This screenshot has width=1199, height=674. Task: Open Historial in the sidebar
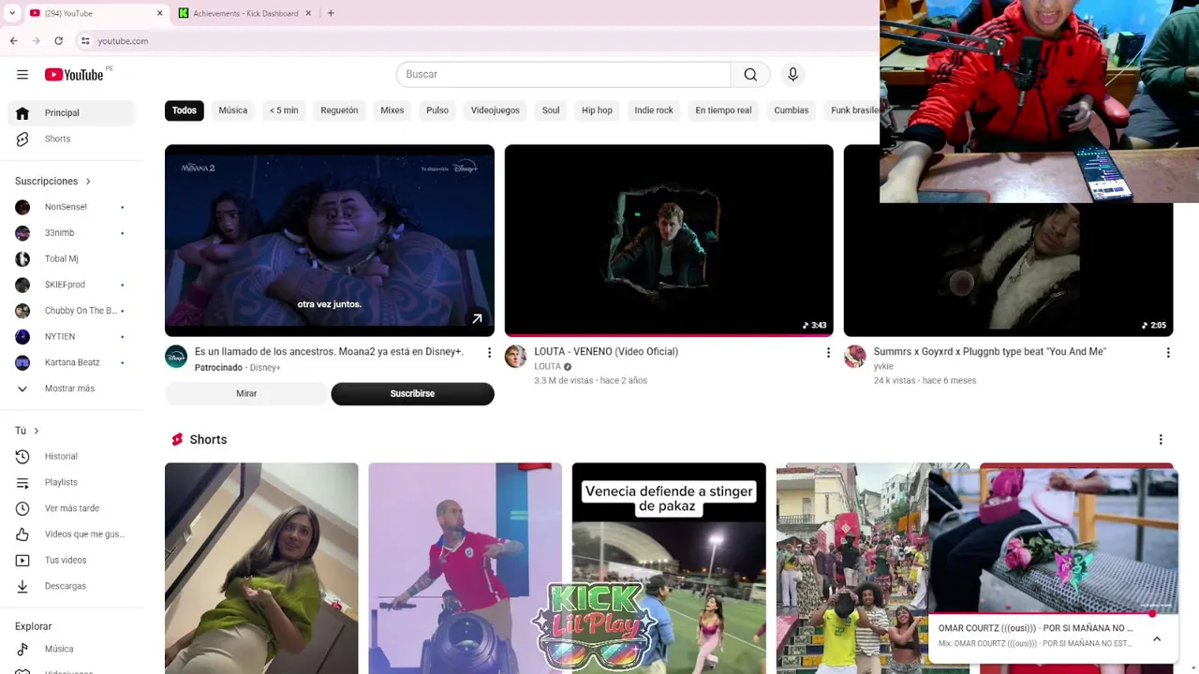click(x=71, y=457)
